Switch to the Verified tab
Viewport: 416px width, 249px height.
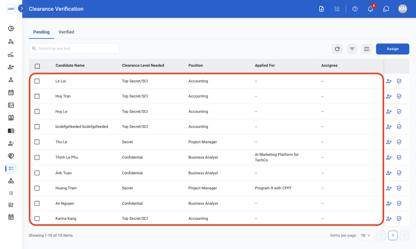pos(66,32)
